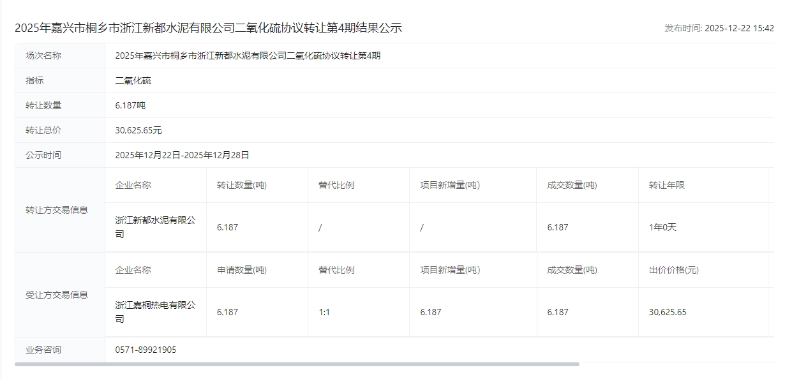Click the 转让数量(吨) column header

[241, 185]
